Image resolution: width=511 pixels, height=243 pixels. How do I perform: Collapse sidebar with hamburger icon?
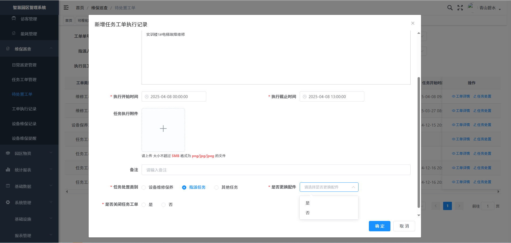tap(66, 8)
